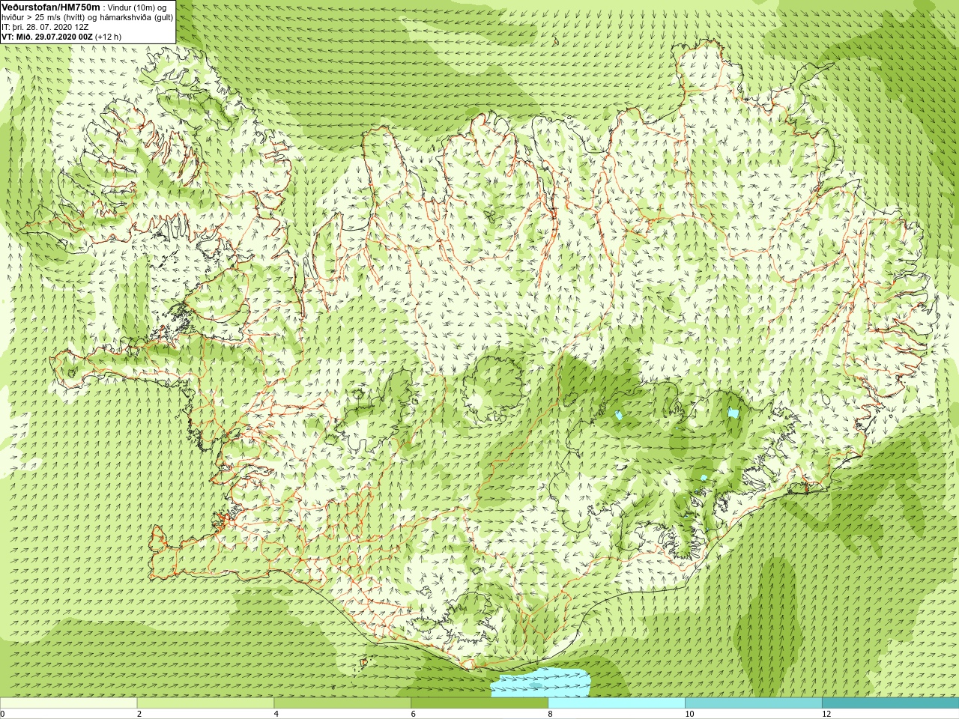Click the legend label '12'

pyautogui.click(x=826, y=714)
